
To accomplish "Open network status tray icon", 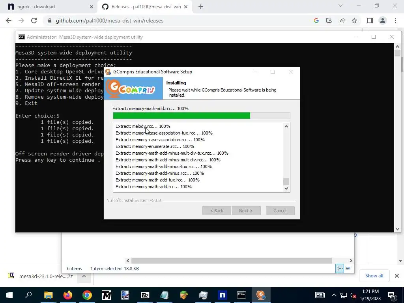I will point(344,295).
